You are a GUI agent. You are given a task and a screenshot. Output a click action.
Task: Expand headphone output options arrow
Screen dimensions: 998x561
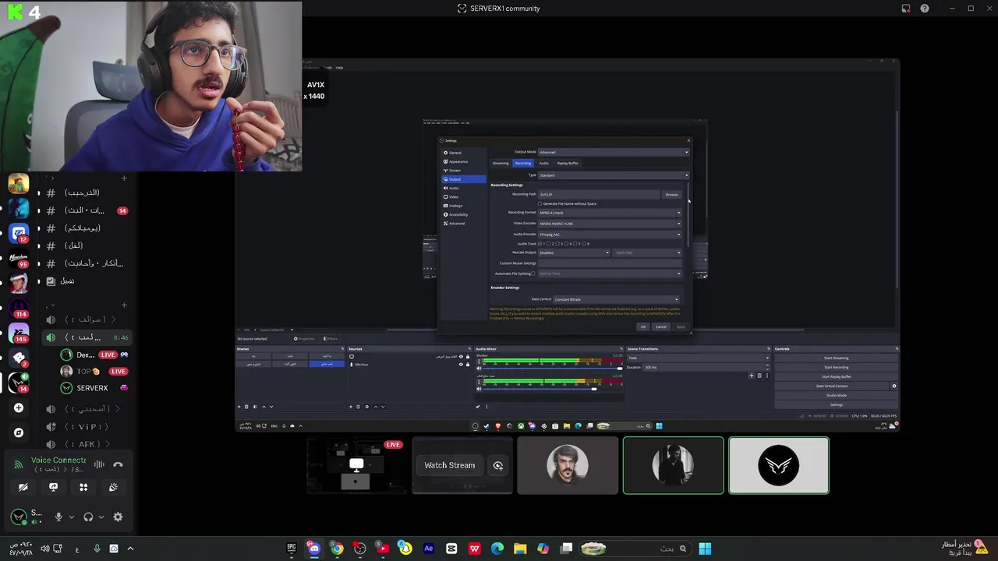(101, 517)
